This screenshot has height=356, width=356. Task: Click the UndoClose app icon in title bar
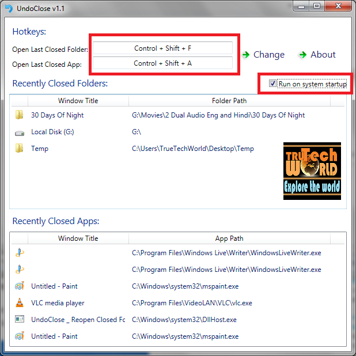click(9, 9)
